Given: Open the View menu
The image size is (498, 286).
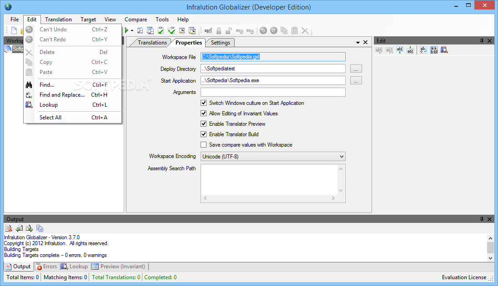Looking at the screenshot, I should [110, 20].
